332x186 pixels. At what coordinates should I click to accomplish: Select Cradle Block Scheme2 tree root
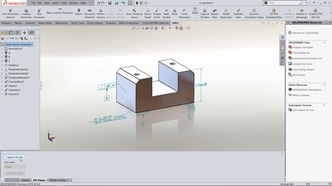18,44
